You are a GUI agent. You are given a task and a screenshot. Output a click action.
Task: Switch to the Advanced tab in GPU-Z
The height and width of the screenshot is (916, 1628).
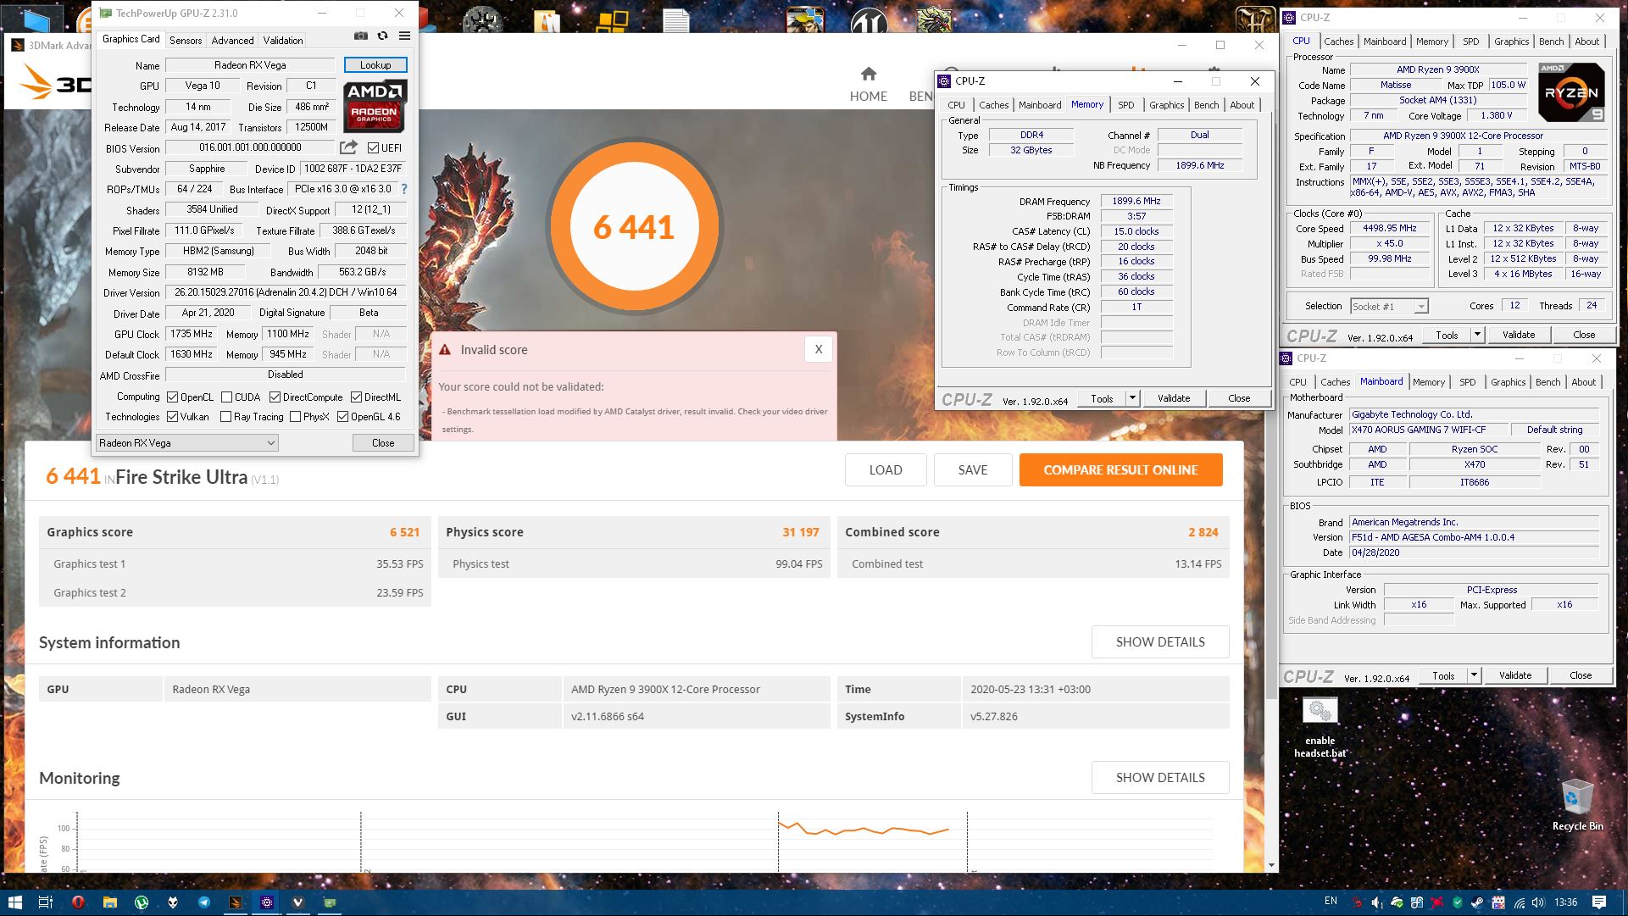[232, 40]
